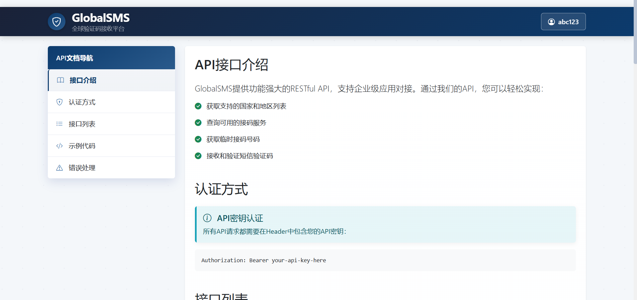
Task: Click the green check icon beside 获取临时接码号码
Action: tap(198, 139)
